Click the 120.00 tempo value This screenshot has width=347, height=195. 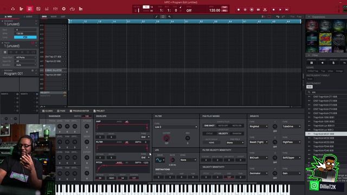pos(215,10)
